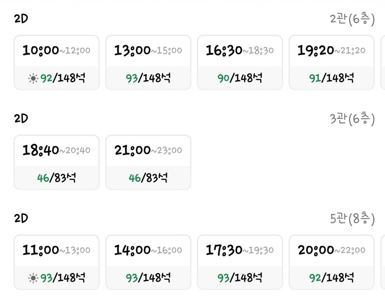This screenshot has height=302, width=385.
Task: Choose the 21:00~23:00 screening
Action: coord(148,162)
